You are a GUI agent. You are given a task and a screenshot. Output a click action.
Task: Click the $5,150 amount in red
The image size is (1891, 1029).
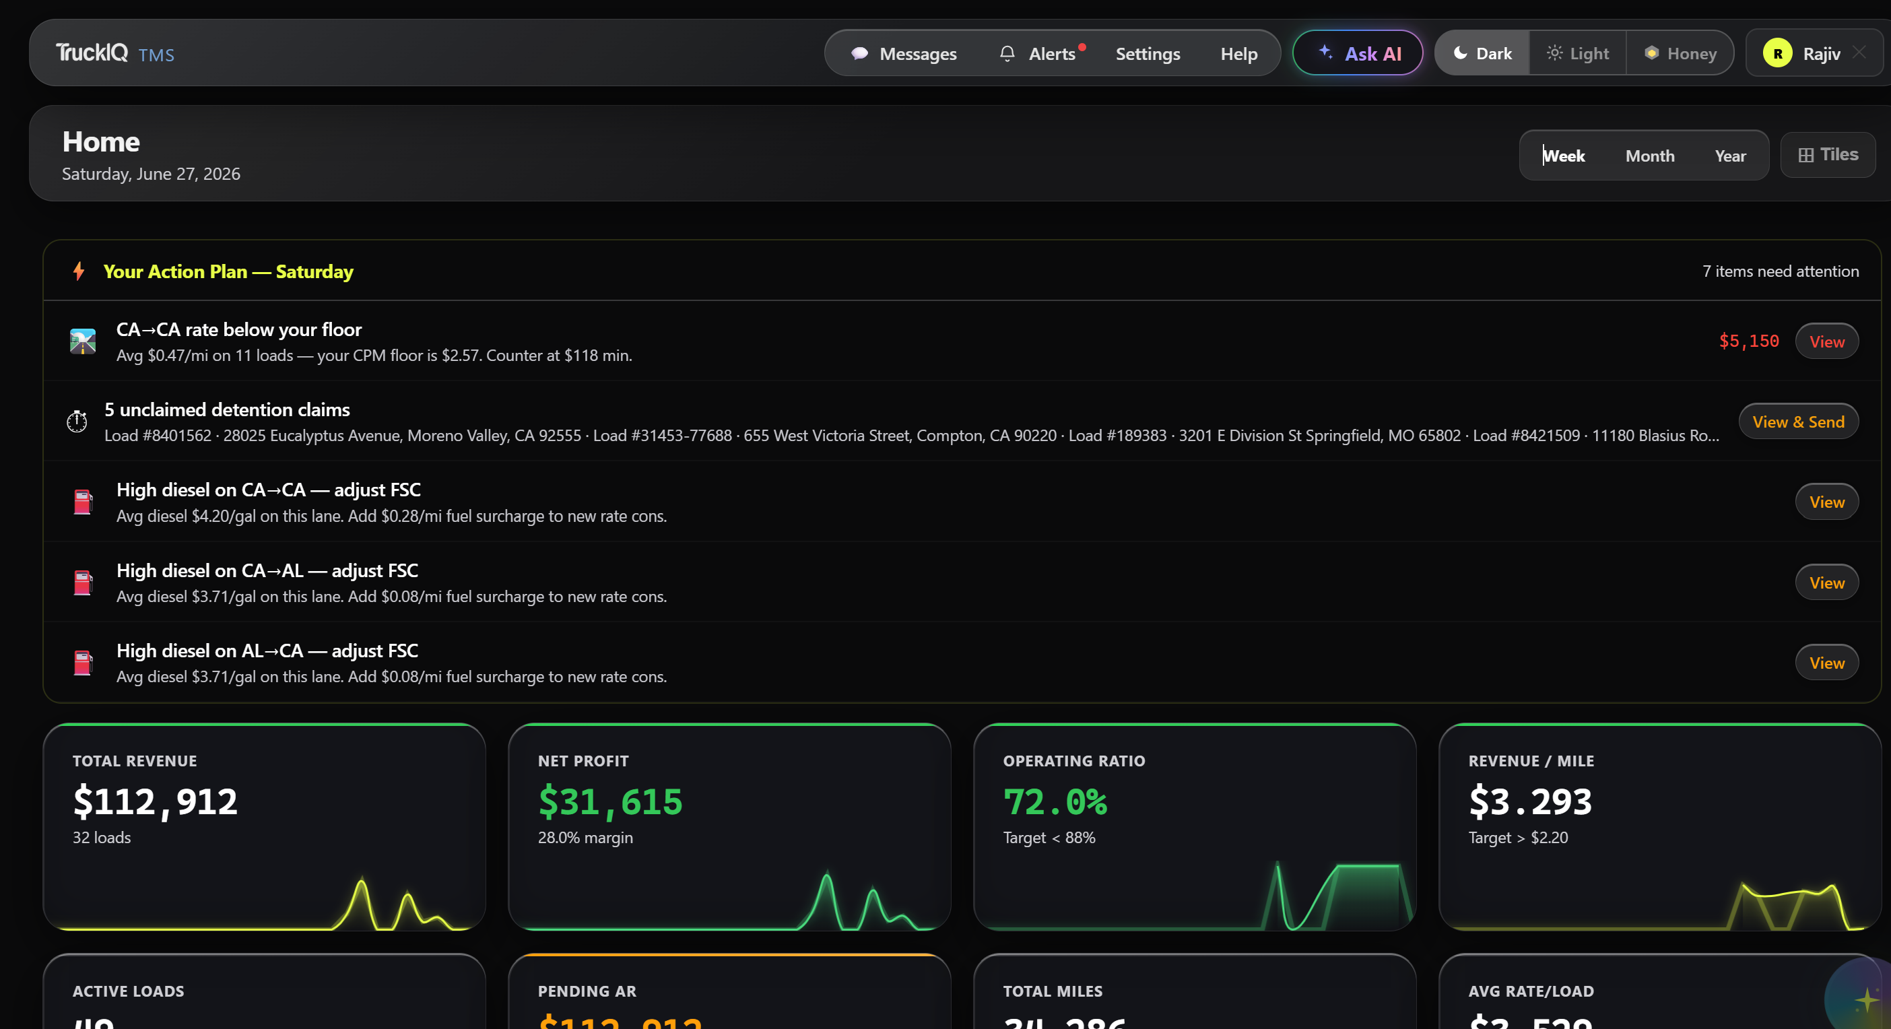[1749, 341]
